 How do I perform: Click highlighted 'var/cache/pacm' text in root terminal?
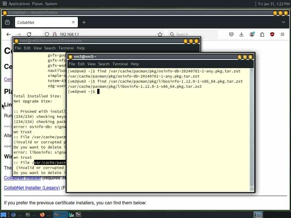(x=50, y=162)
